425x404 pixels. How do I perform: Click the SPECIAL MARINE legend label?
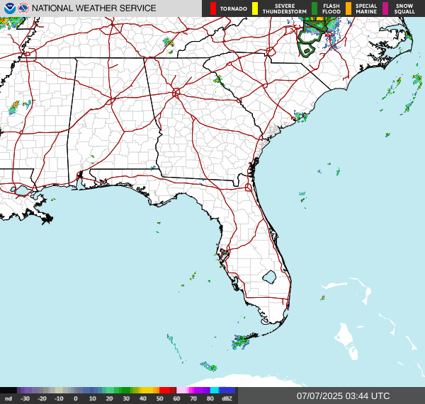[x=366, y=9]
